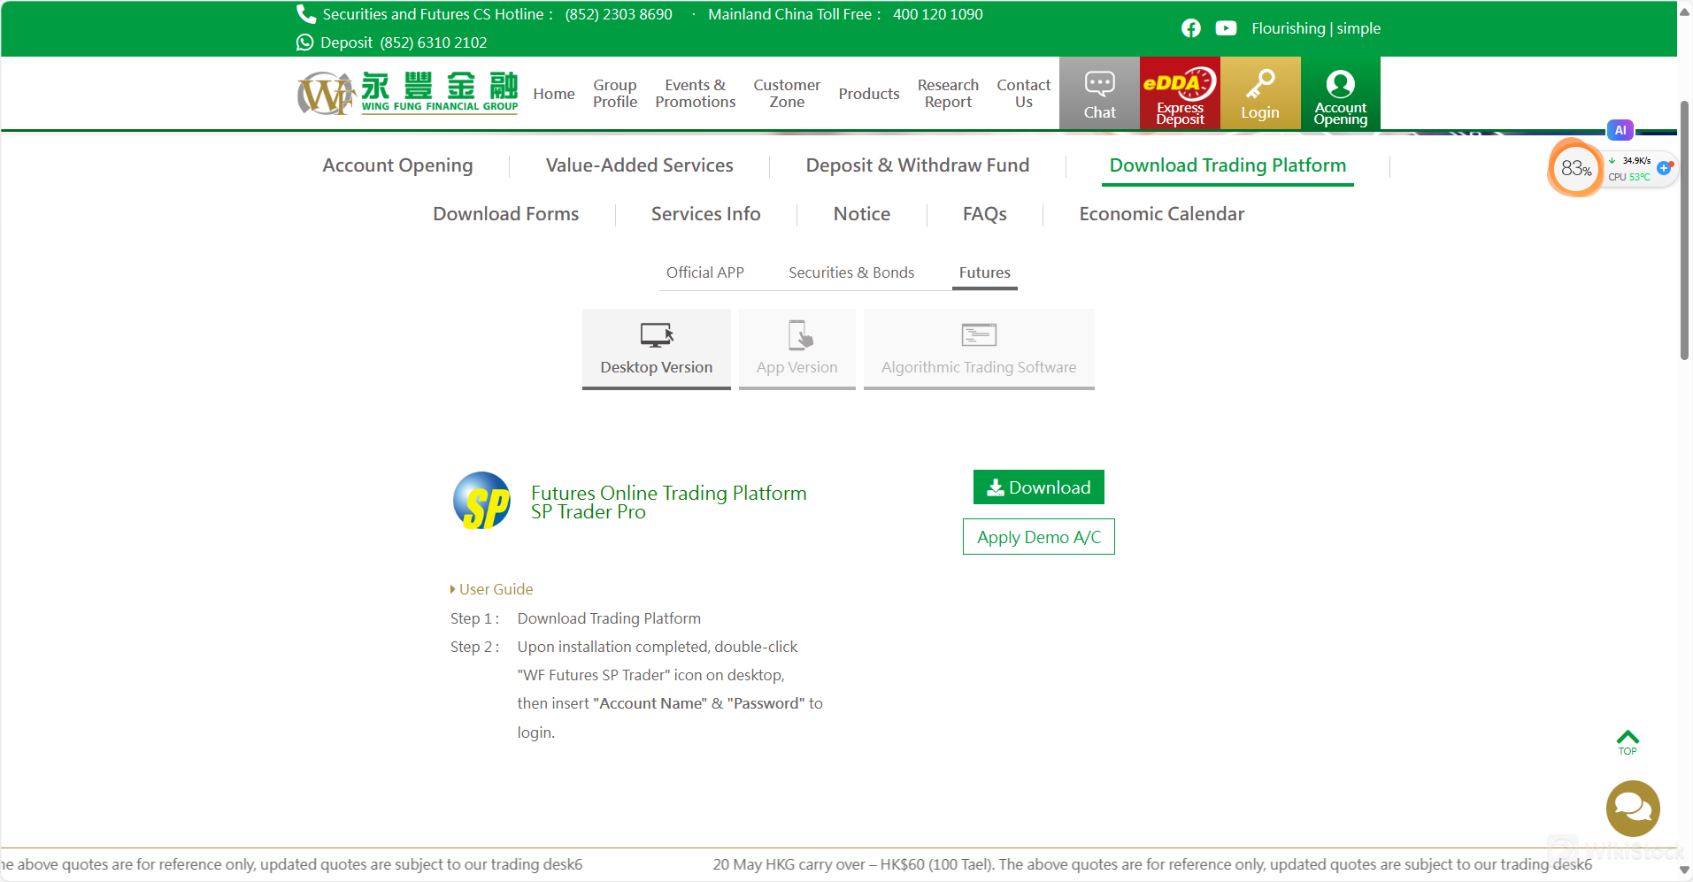Go to Account Opening in the submenu

[397, 165]
